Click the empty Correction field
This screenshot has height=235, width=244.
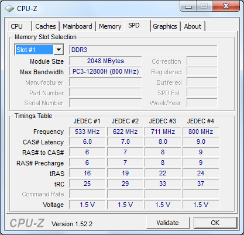click(x=202, y=61)
